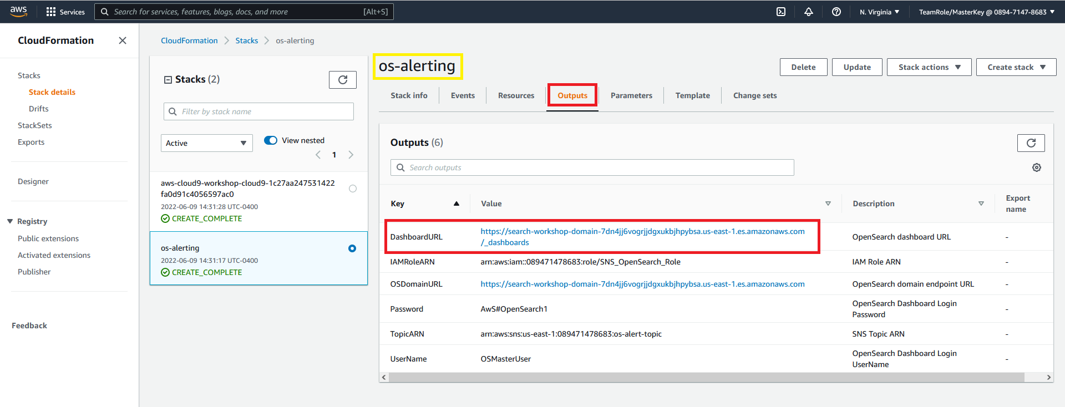Open Public extensions in sidebar
Screen dimensions: 1065x407
tap(48, 238)
